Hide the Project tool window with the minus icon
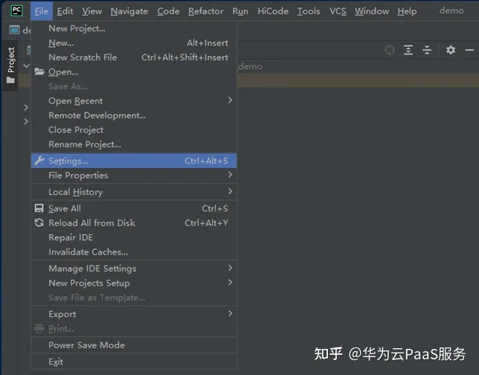This screenshot has width=479, height=375. 469,50
